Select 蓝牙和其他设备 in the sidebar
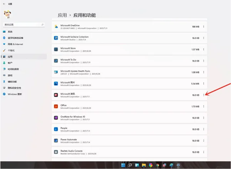 pos(15,38)
